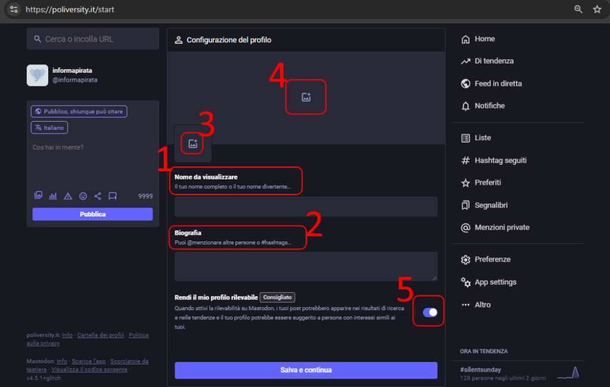The height and width of the screenshot is (387, 610).
Task: Open the Pubblico, chiunque può citare visibility selector
Action: [x=79, y=111]
